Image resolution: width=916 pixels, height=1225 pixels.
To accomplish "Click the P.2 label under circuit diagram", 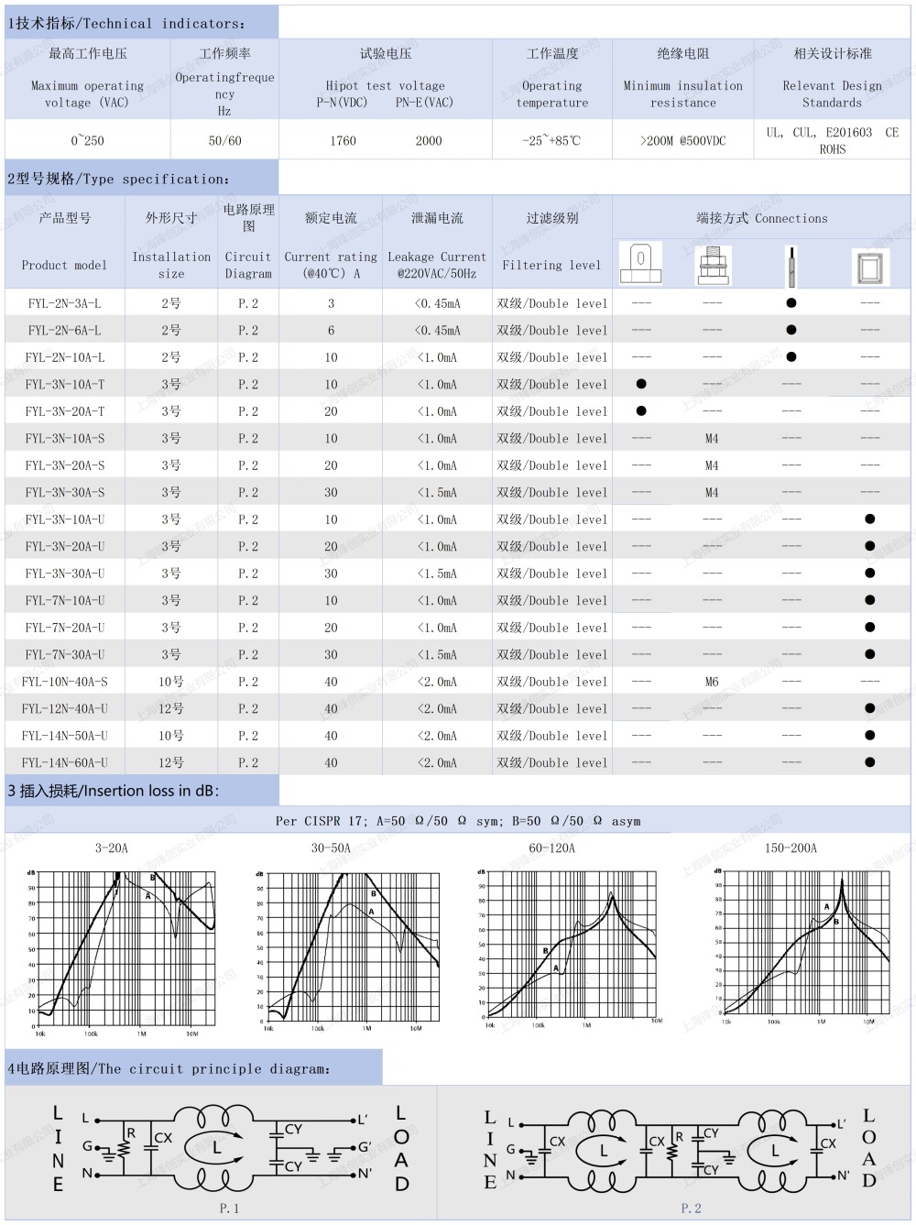I will point(691,1209).
